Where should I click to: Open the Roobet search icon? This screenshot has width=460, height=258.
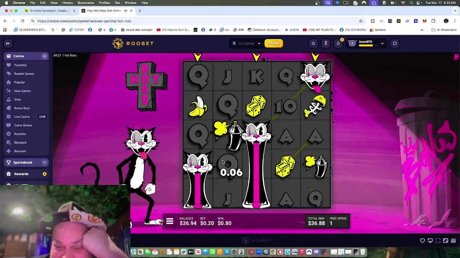[313, 43]
